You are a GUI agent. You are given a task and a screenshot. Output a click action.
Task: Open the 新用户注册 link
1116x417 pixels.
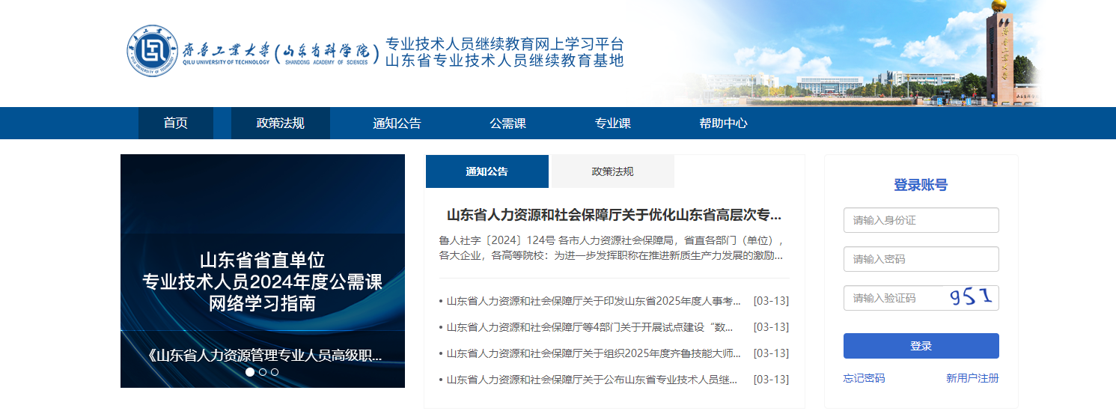point(972,378)
